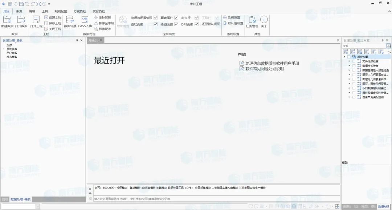
Task: Click the grid icon in bottom status bar
Action: tap(300, 206)
